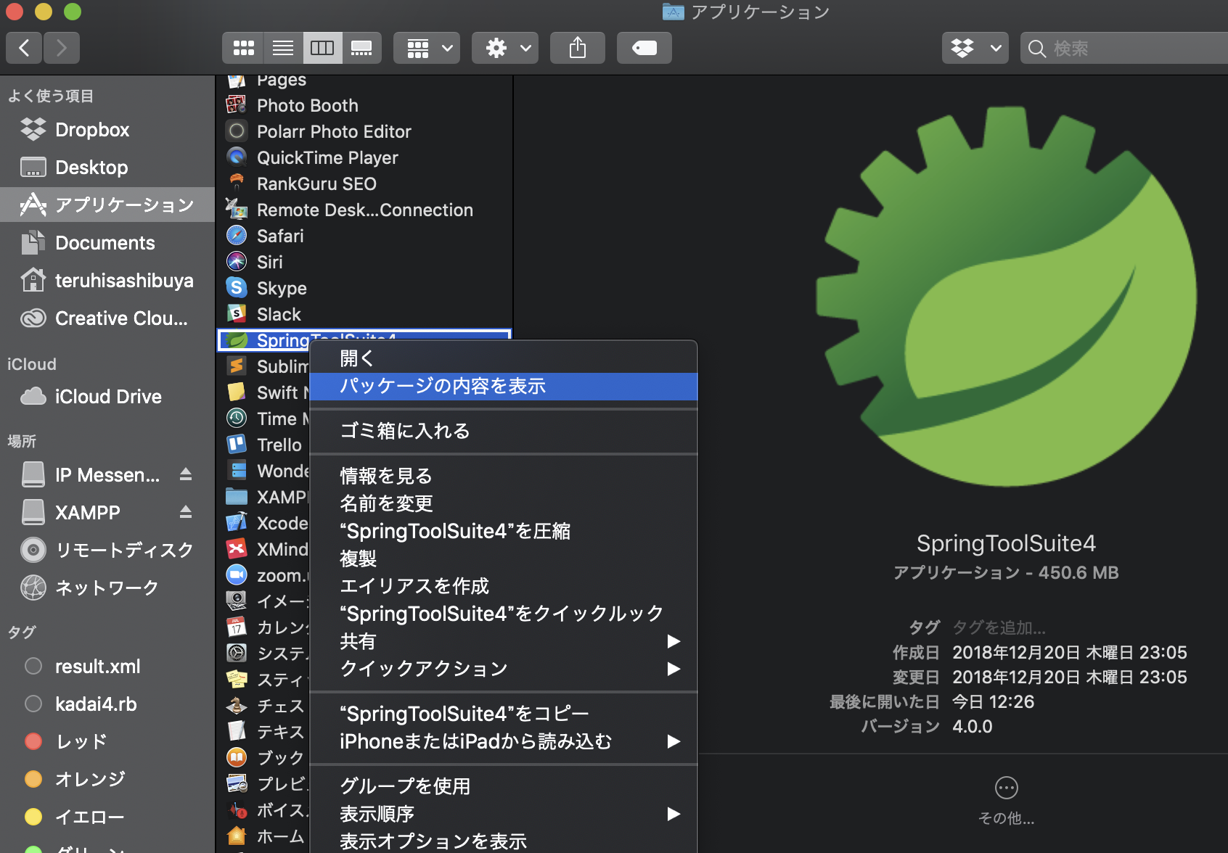This screenshot has width=1228, height=853.
Task: Select the Slack app icon
Action: click(236, 313)
